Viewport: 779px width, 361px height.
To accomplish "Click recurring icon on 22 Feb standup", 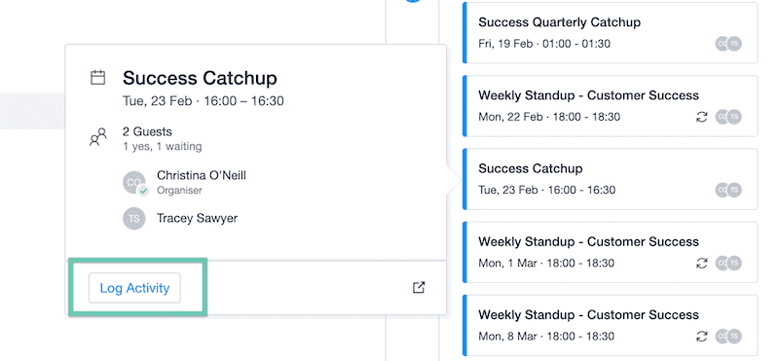I will (x=701, y=117).
